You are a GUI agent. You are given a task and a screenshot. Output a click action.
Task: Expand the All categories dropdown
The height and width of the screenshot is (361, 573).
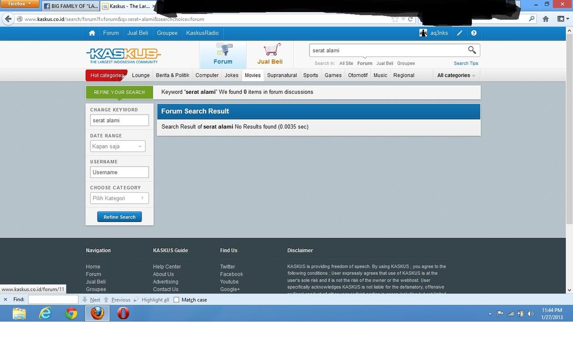[x=456, y=76]
